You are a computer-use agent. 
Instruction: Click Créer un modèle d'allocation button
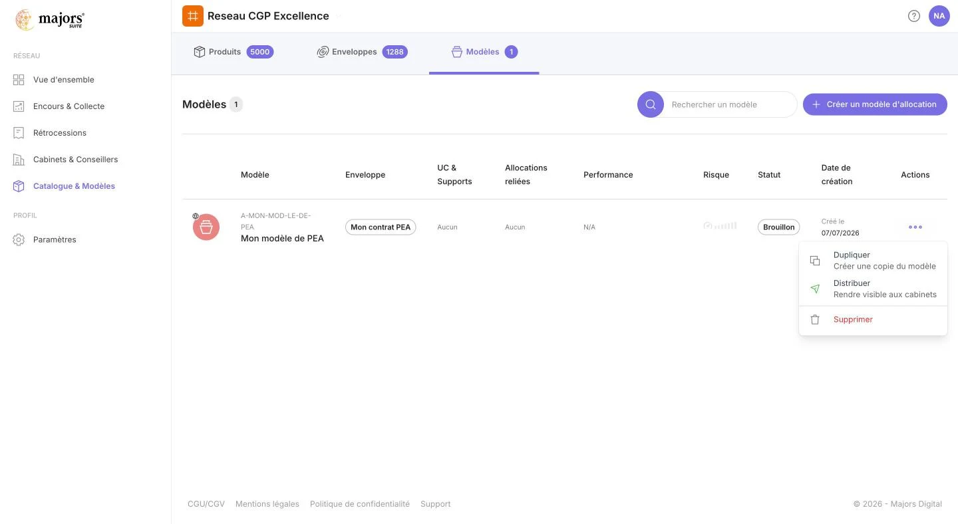click(875, 104)
